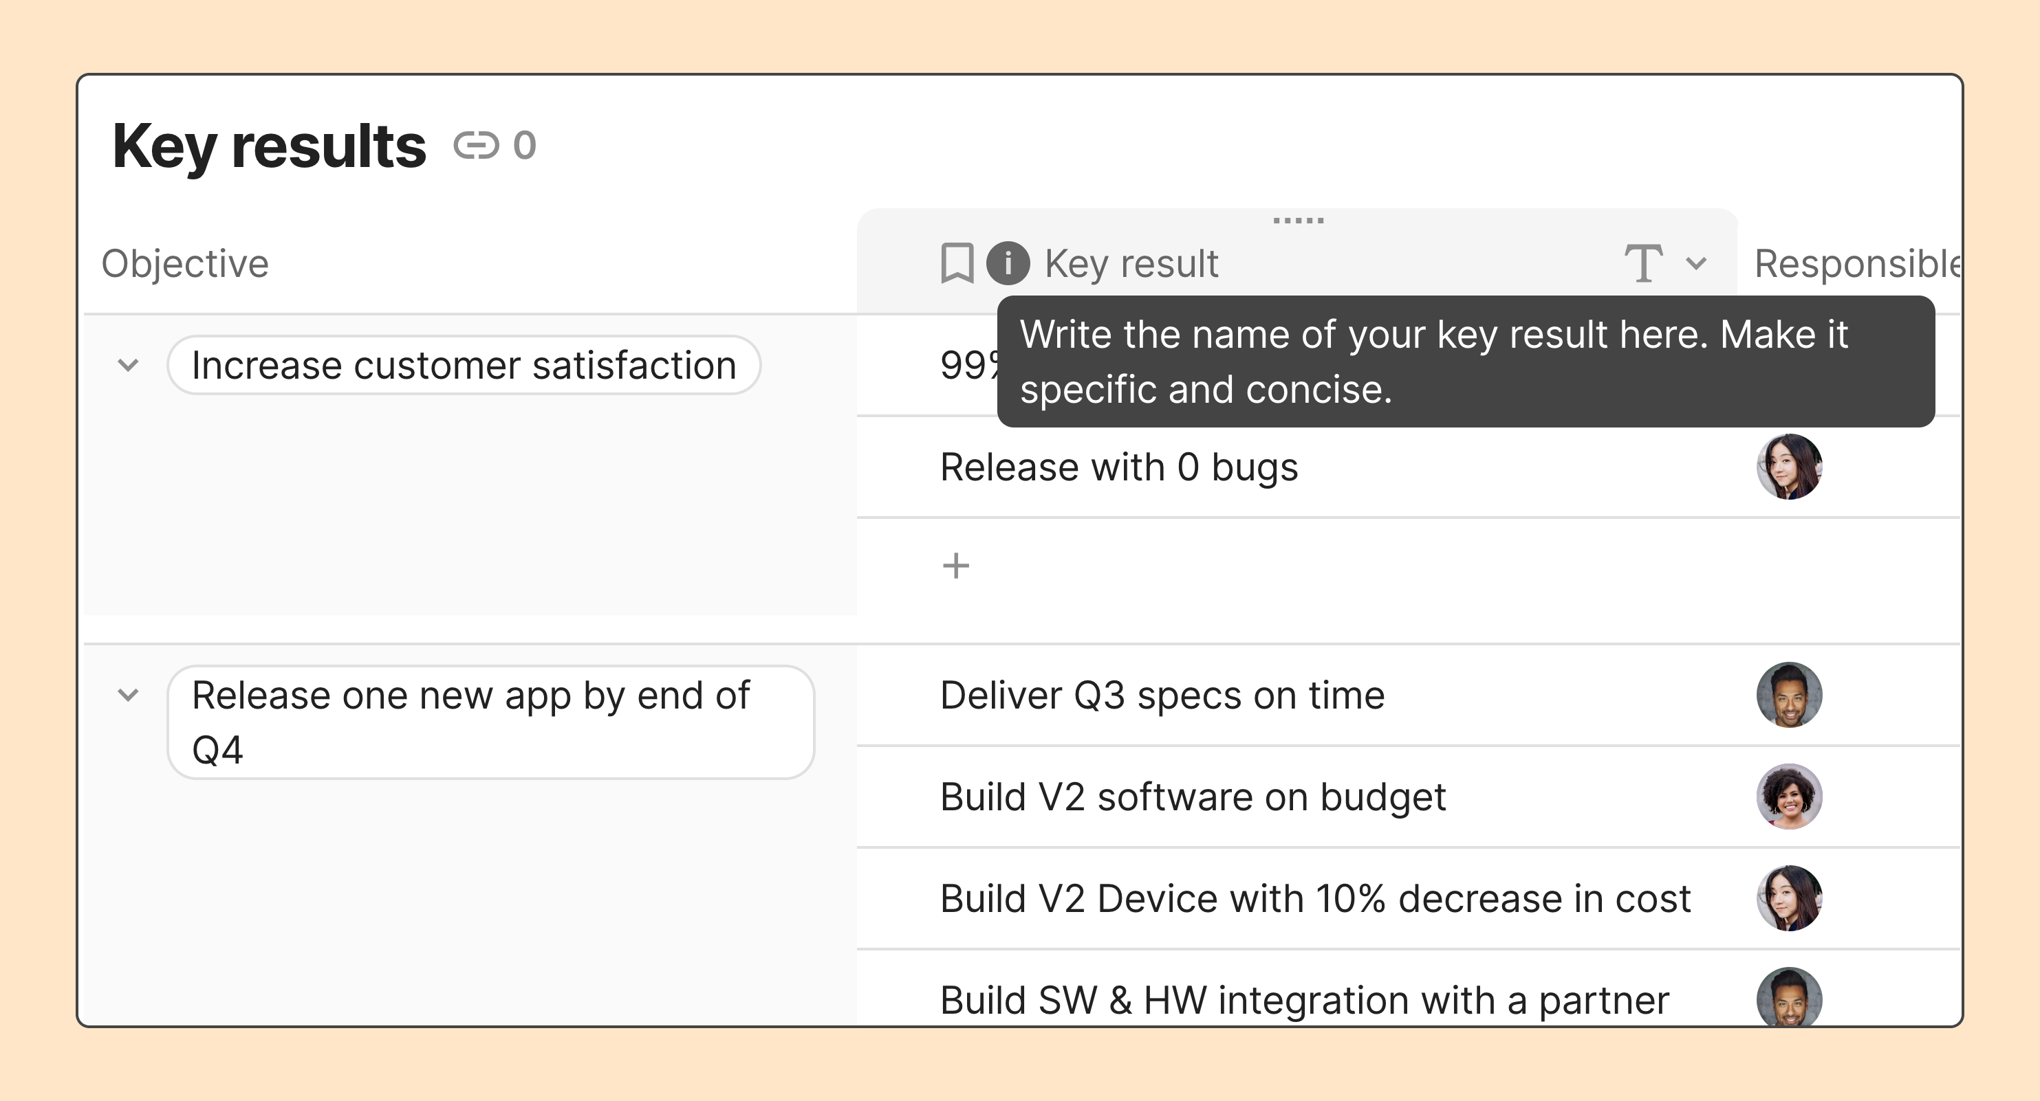This screenshot has width=2040, height=1101.
Task: Click the bookmark icon beside Key result
Action: pos(957,263)
